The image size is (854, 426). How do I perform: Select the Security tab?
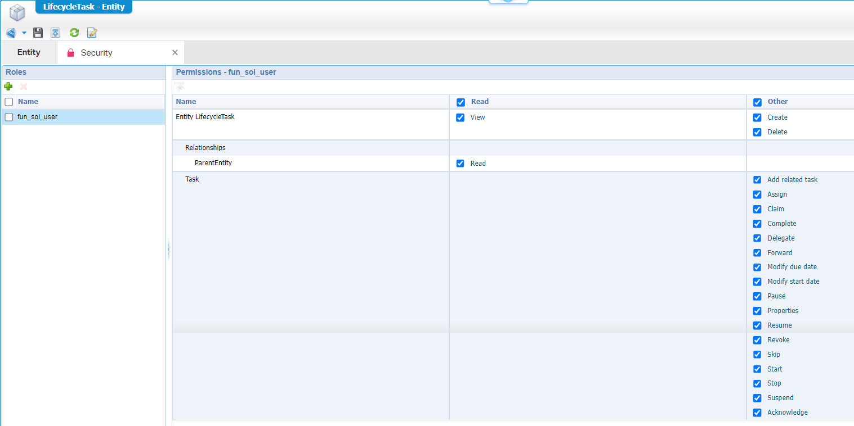pyautogui.click(x=96, y=53)
